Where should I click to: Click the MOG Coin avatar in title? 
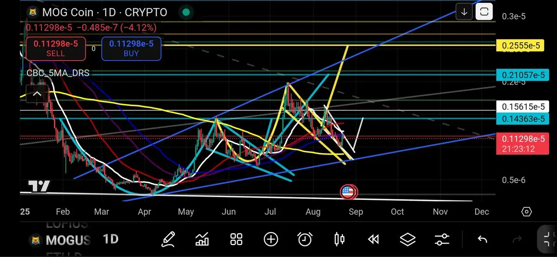click(x=33, y=12)
